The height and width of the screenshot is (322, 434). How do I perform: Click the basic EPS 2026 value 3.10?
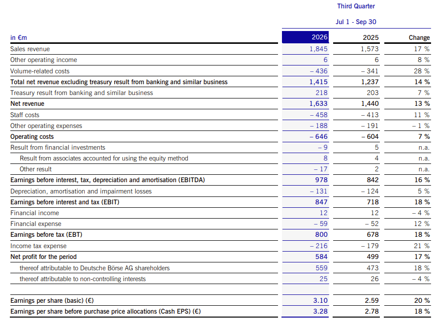coord(320,300)
